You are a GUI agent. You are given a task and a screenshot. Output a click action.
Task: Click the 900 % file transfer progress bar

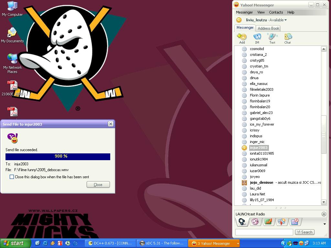[58, 157]
